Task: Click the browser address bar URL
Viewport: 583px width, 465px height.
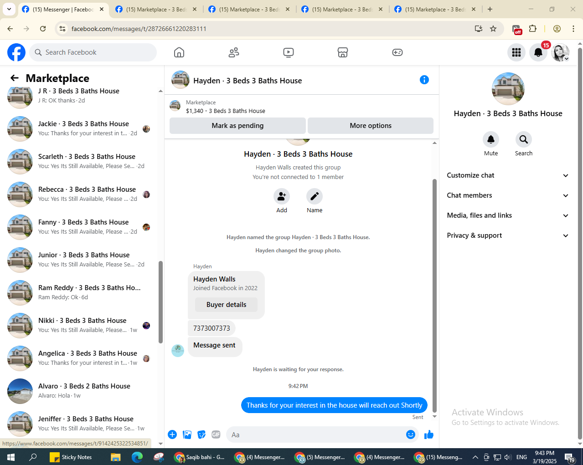Action: [x=139, y=29]
